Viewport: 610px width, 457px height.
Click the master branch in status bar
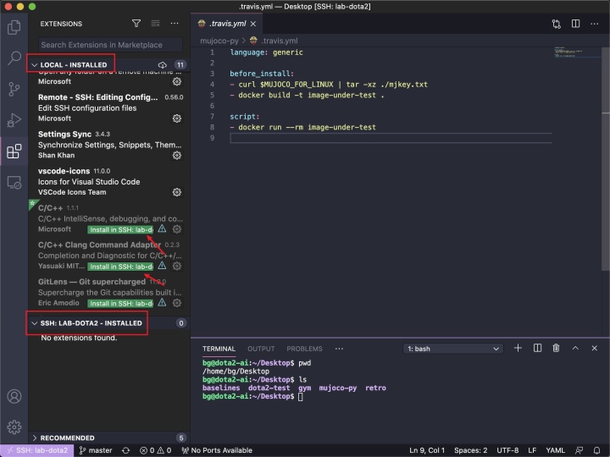pos(96,450)
